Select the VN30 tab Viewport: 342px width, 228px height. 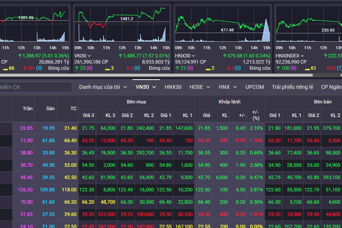click(x=146, y=87)
